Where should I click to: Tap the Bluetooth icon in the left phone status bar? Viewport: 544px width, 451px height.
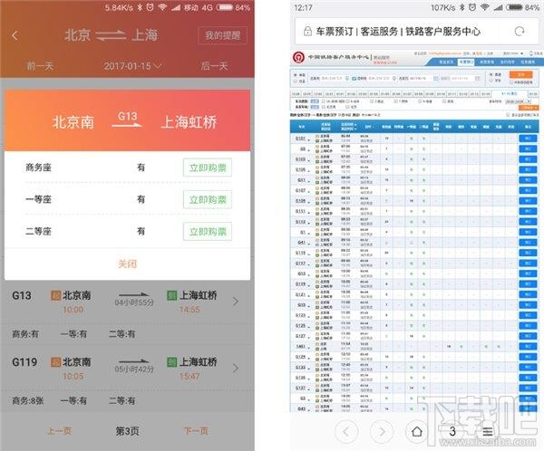(x=140, y=7)
